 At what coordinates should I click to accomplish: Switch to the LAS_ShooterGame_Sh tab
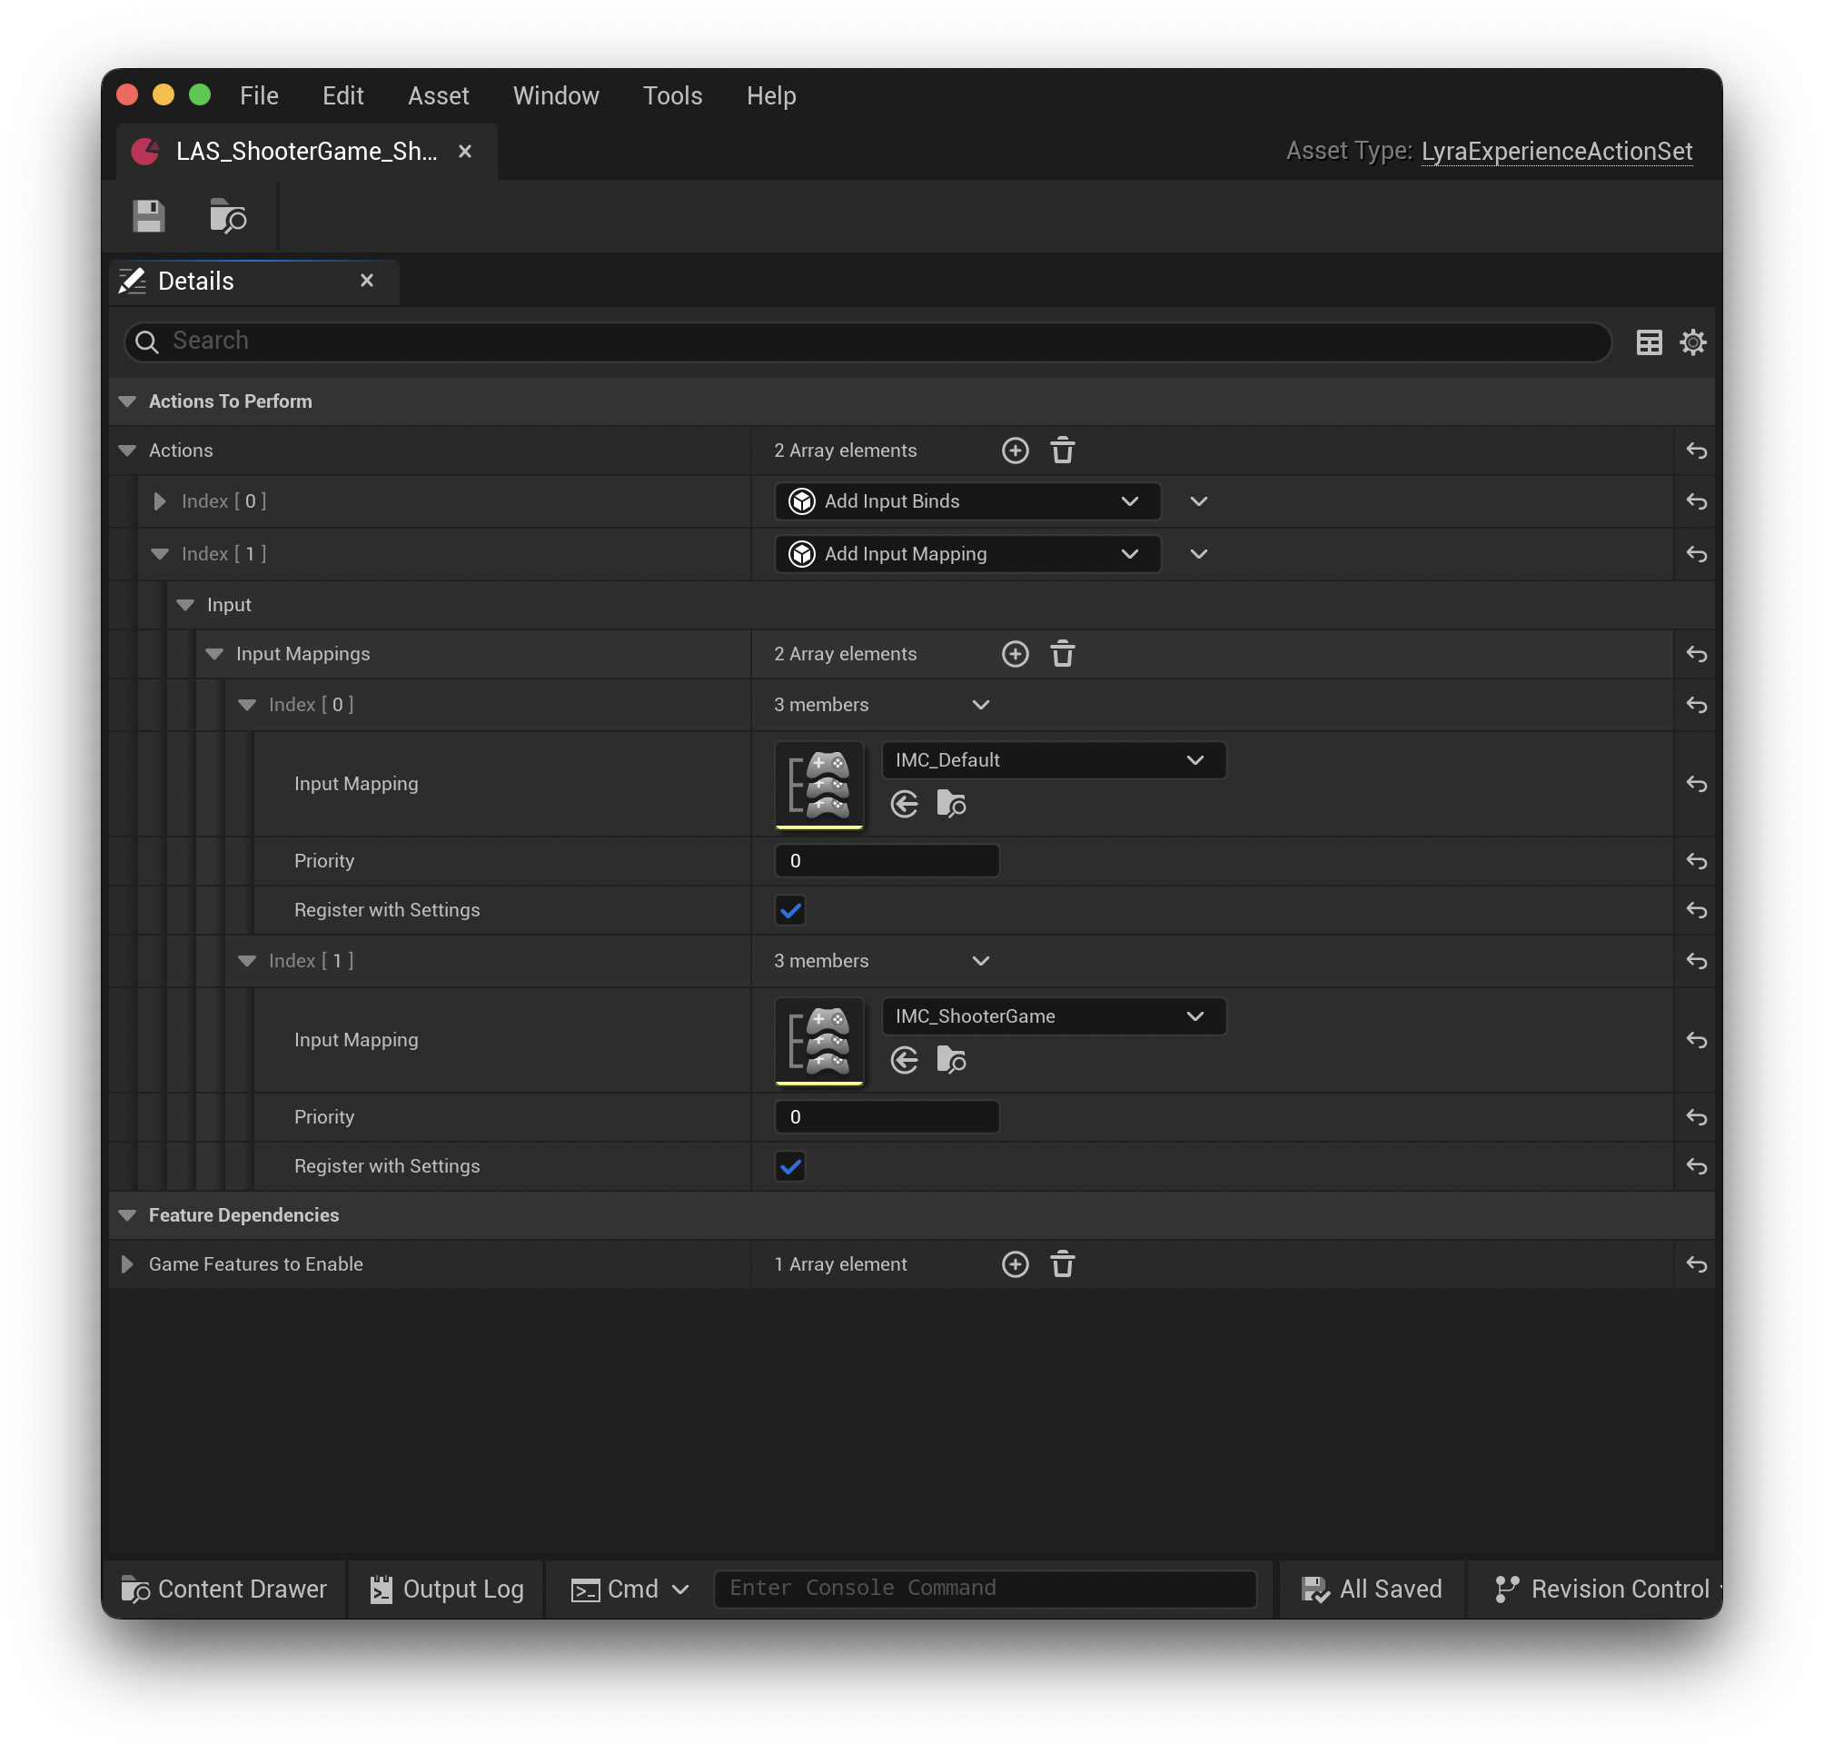[x=305, y=152]
